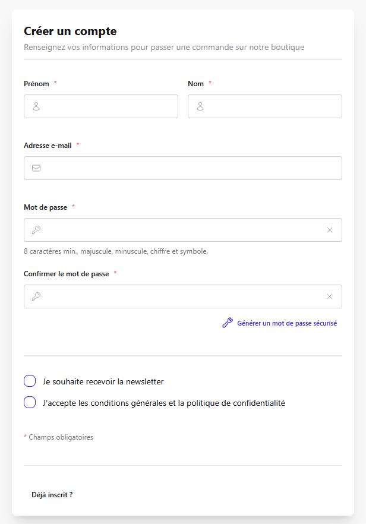Enable the newsletter subscription checkbox
This screenshot has height=524, width=366.
30,381
